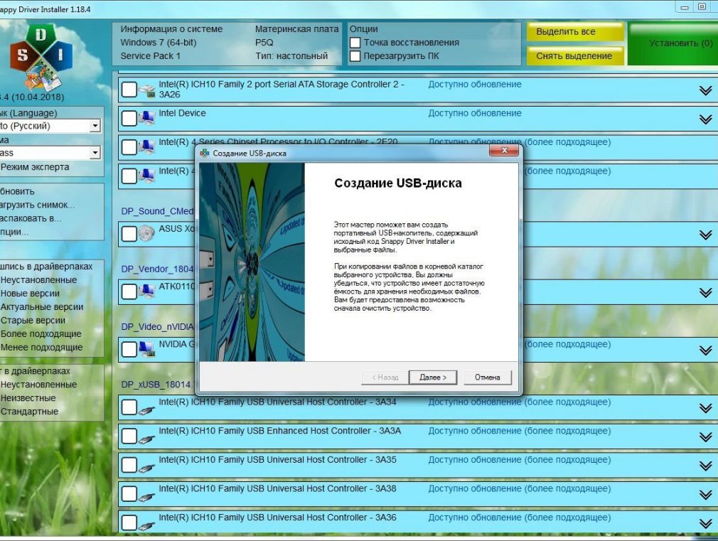Expand the USB Universal Host Controller 3A38 row
This screenshot has height=541, width=718.
click(x=706, y=494)
